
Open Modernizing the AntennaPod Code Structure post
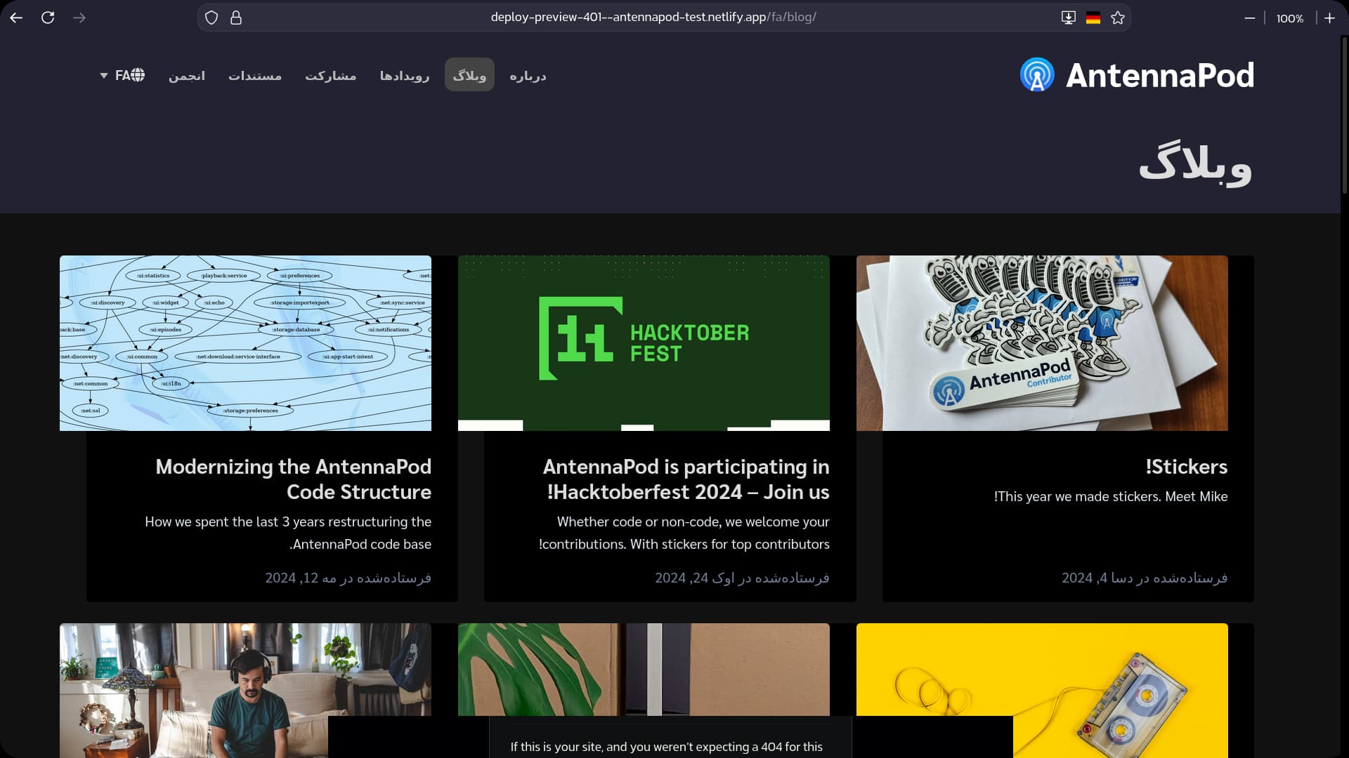[x=293, y=479]
